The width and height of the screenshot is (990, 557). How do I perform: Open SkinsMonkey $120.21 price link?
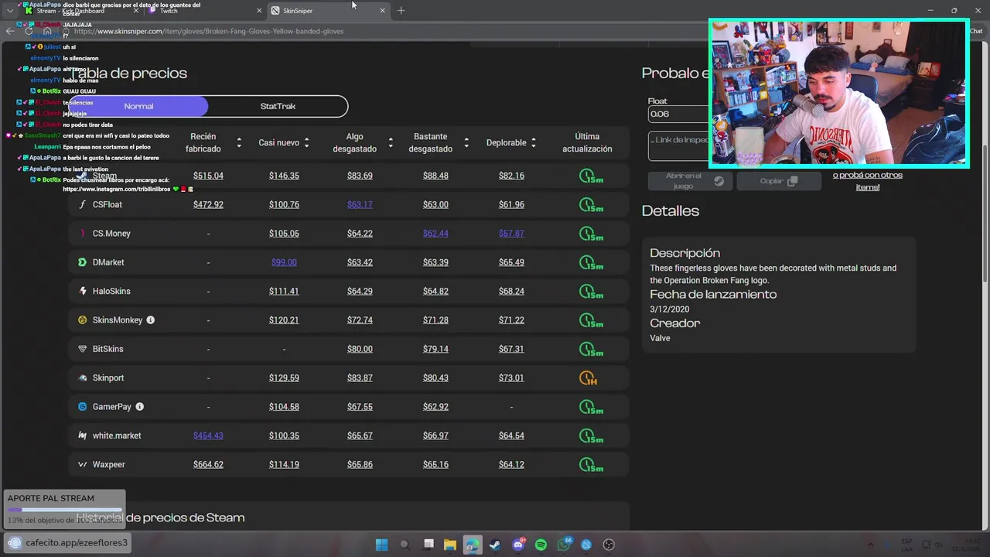click(284, 320)
